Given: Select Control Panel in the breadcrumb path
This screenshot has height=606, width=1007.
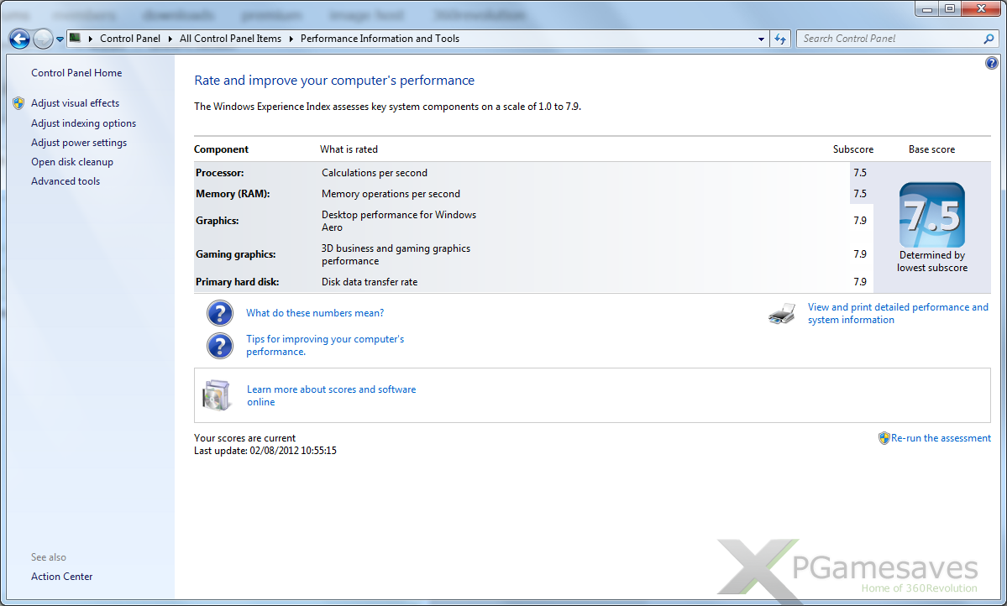Looking at the screenshot, I should click(129, 39).
